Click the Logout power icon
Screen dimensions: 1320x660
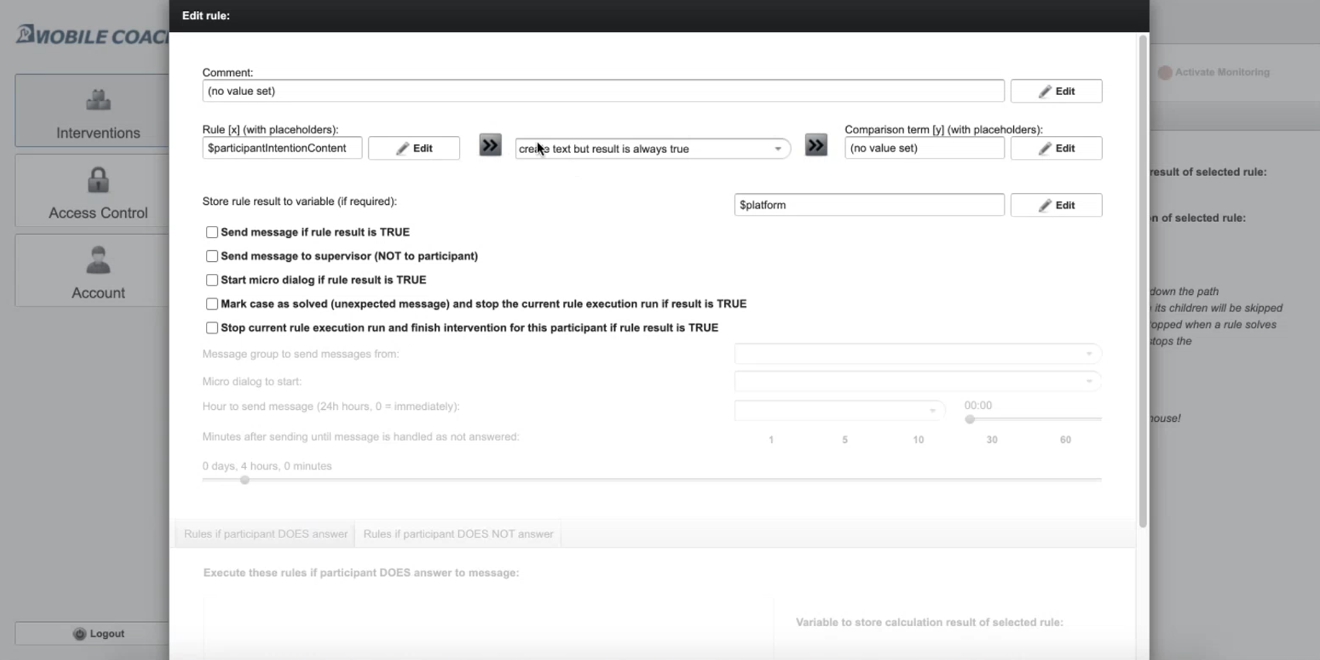tap(79, 634)
